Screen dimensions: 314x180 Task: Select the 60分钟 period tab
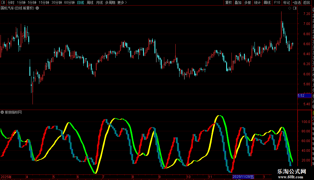[69, 2]
